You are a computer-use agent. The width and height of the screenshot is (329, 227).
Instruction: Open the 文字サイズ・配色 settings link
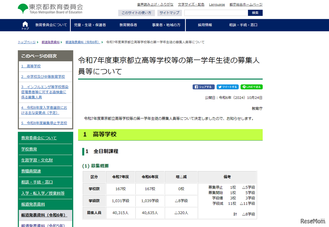point(191,4)
